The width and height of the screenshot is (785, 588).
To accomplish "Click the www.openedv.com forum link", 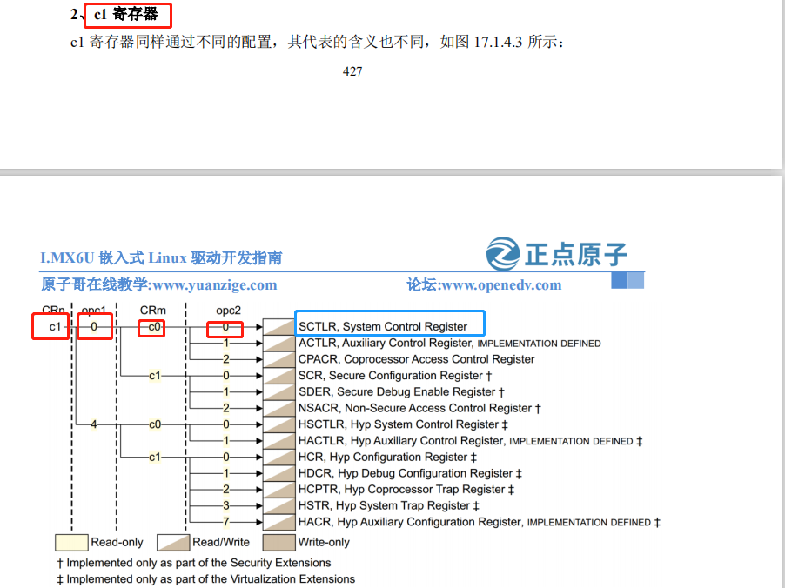I will [501, 285].
